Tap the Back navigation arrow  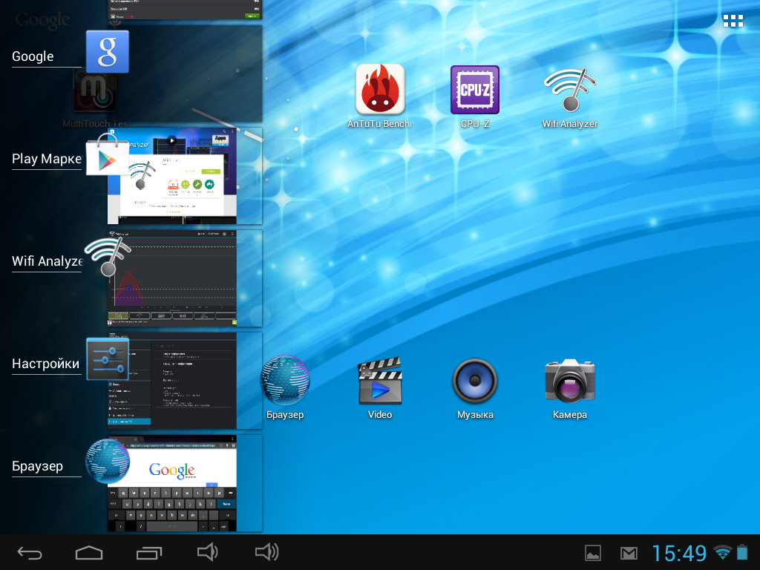[30, 552]
